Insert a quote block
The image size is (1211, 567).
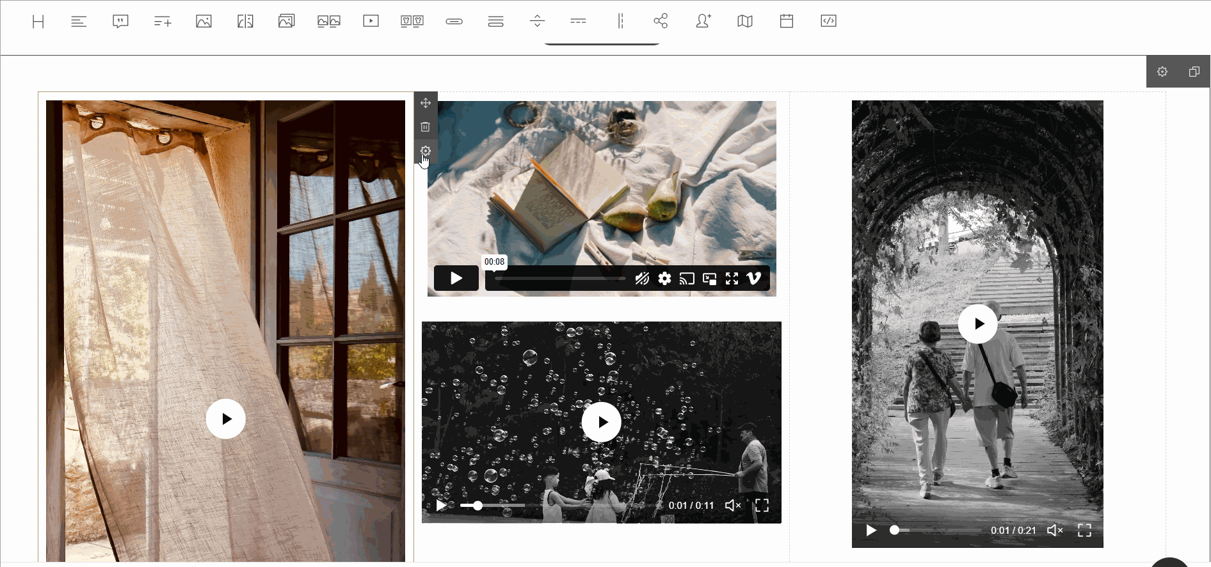(x=120, y=22)
